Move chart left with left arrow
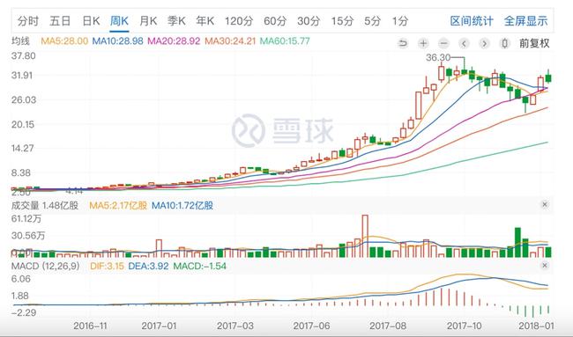 click(464, 43)
